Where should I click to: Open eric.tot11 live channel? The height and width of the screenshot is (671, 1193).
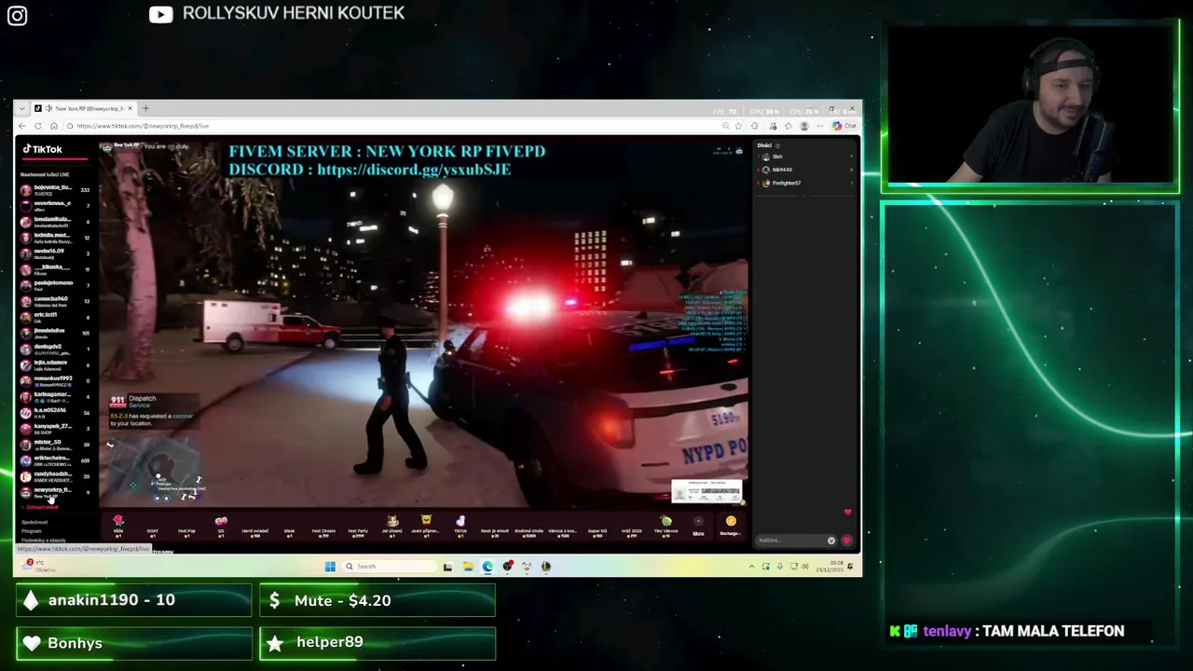[x=54, y=316]
